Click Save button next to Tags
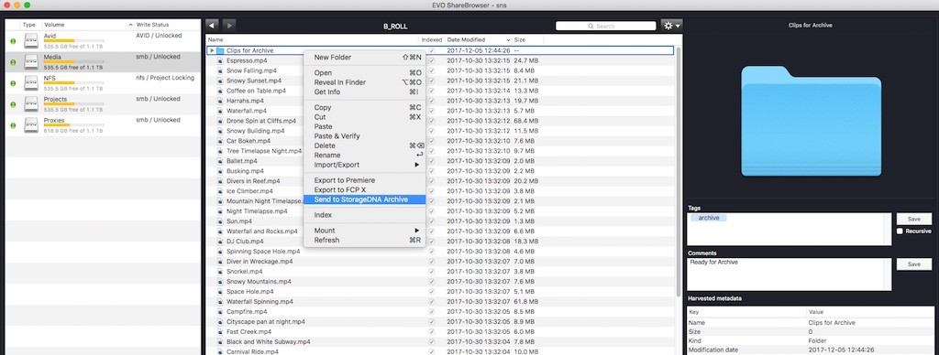Viewport: 939px width, 355px height. 914,219
